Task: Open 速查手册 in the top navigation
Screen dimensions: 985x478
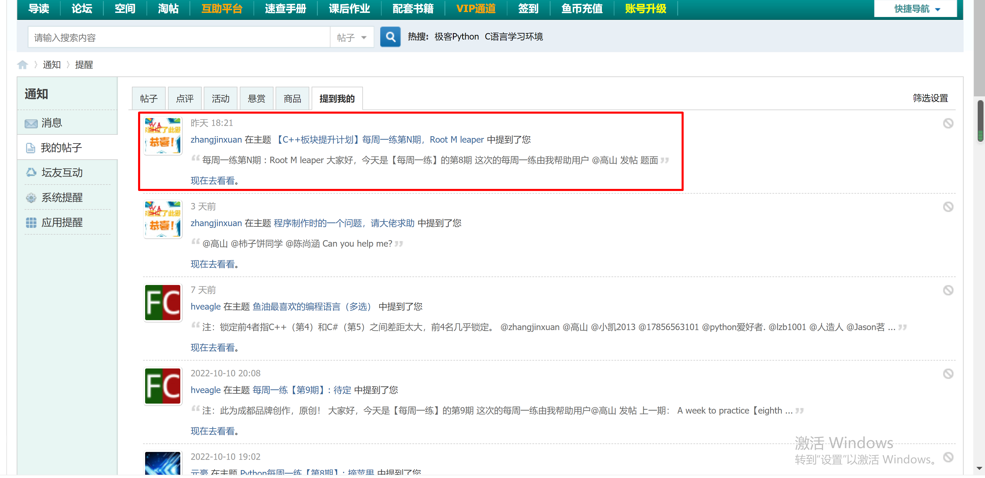Action: point(285,8)
